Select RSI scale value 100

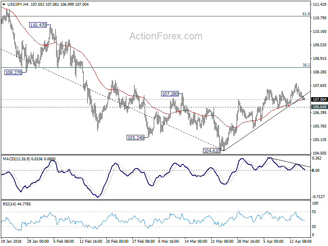pyautogui.click(x=315, y=203)
